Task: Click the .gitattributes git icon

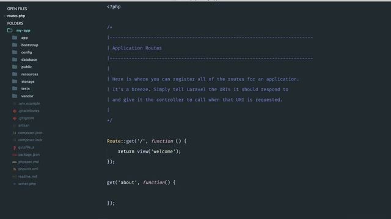Action: [x=15, y=111]
